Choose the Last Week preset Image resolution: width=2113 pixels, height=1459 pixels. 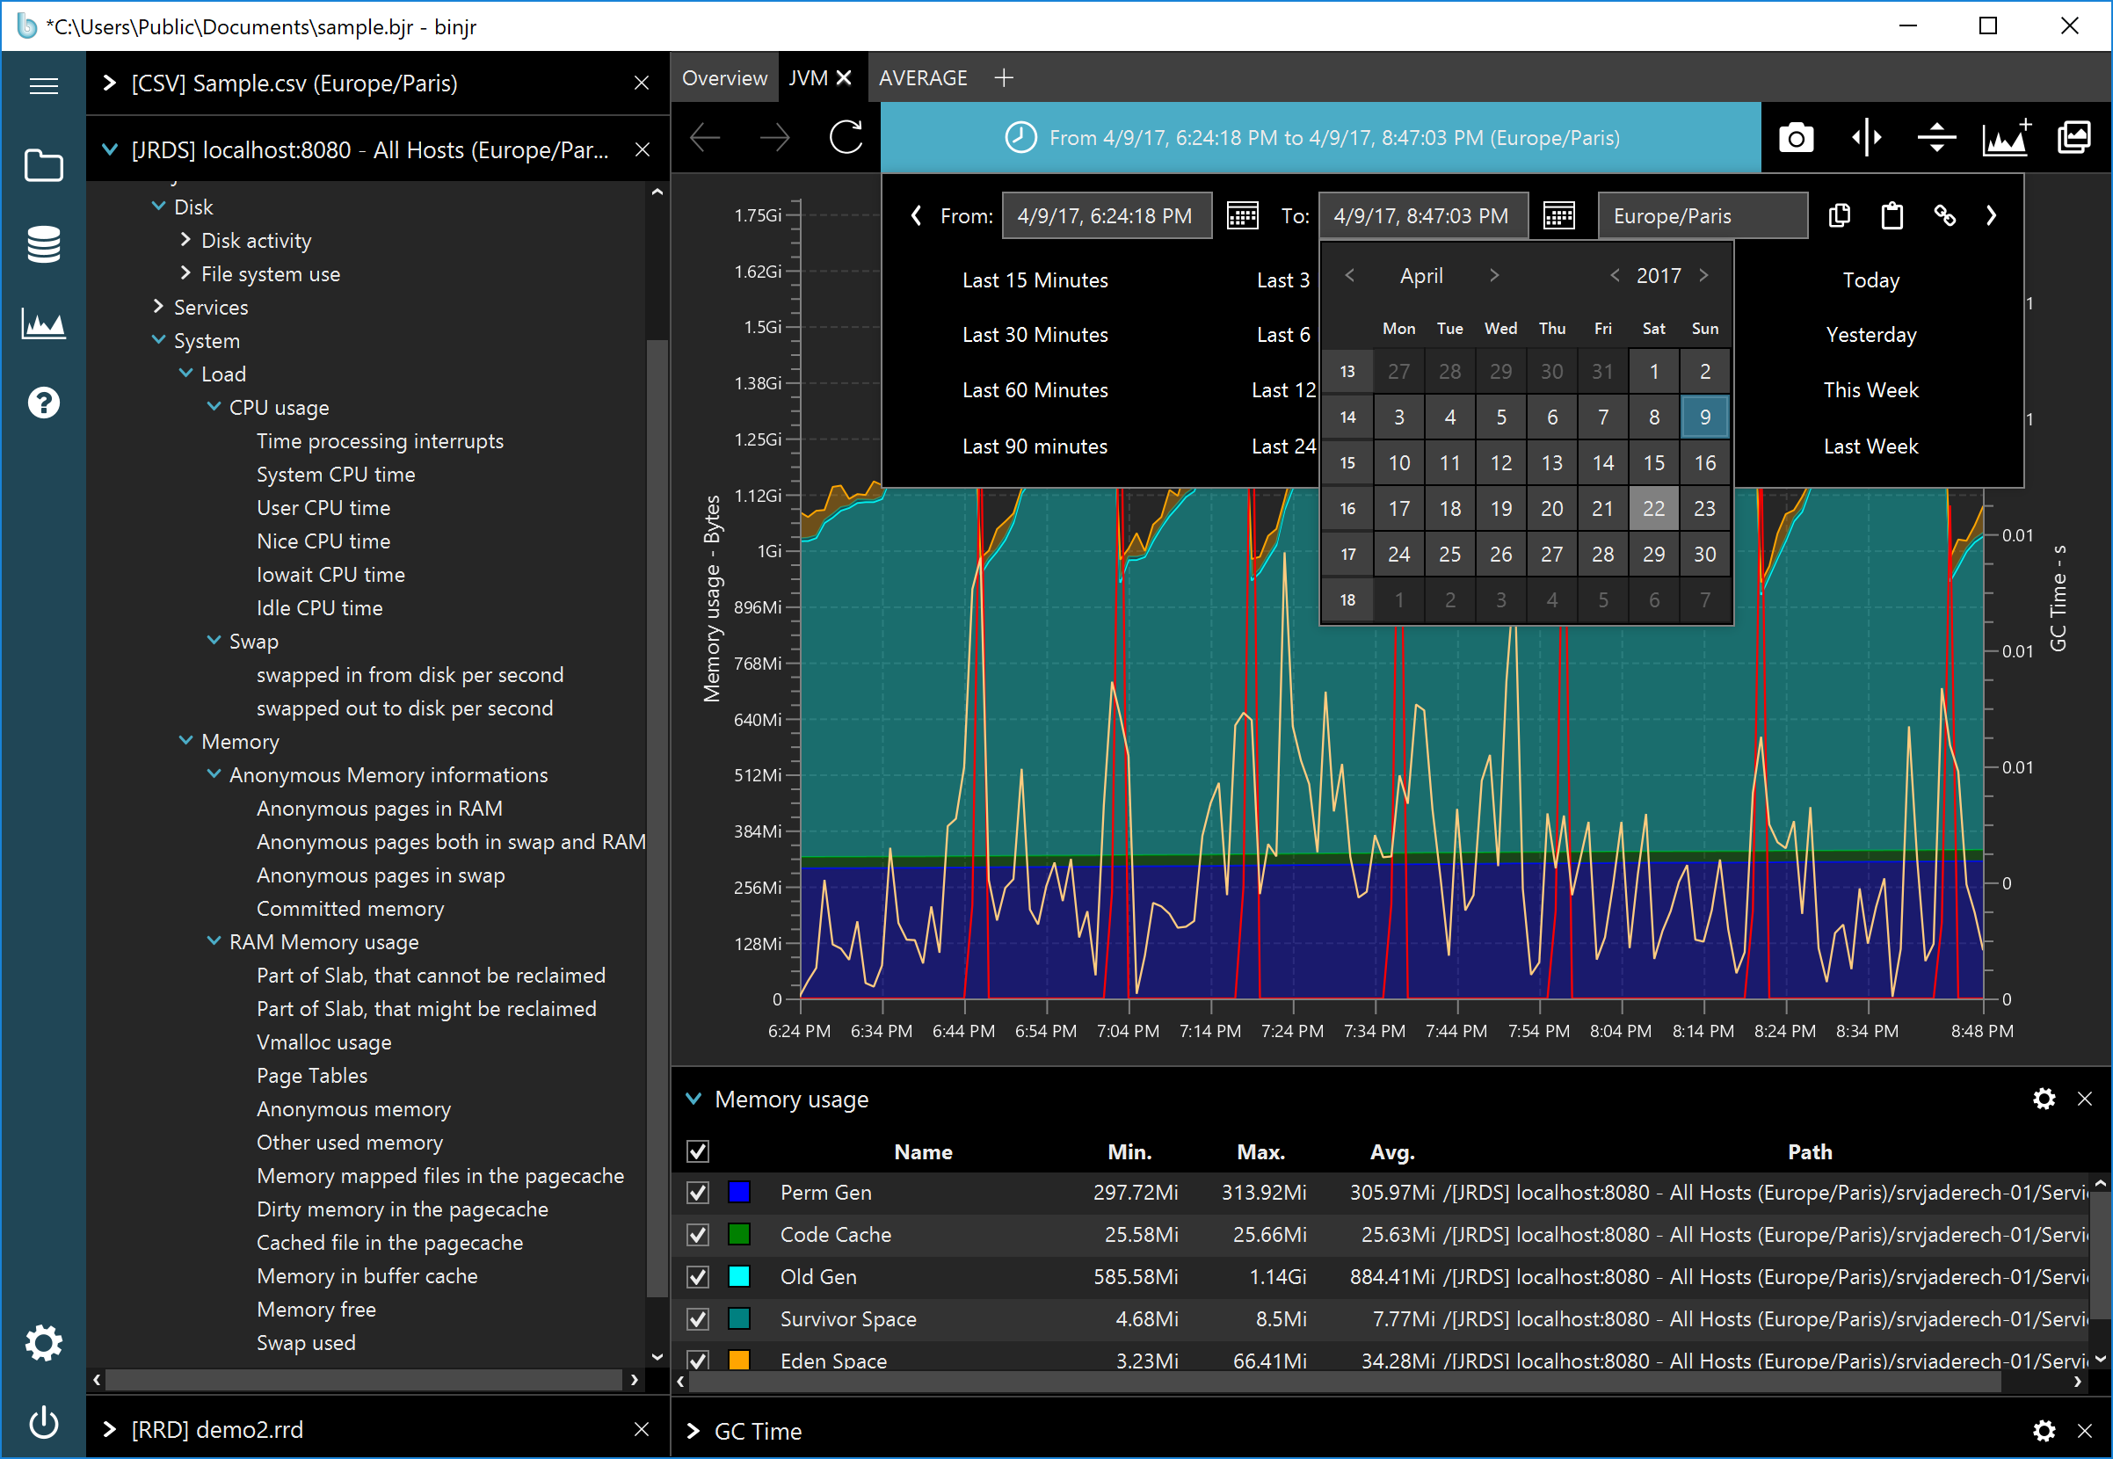point(1870,446)
